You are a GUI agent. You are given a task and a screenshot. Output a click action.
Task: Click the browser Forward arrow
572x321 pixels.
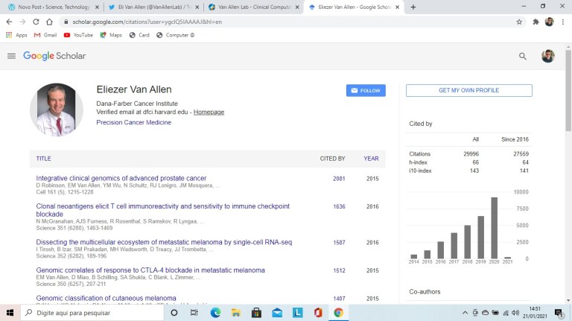22,22
